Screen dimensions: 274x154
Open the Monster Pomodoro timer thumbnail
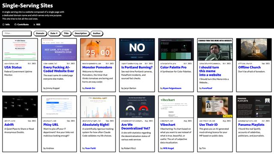(98, 50)
